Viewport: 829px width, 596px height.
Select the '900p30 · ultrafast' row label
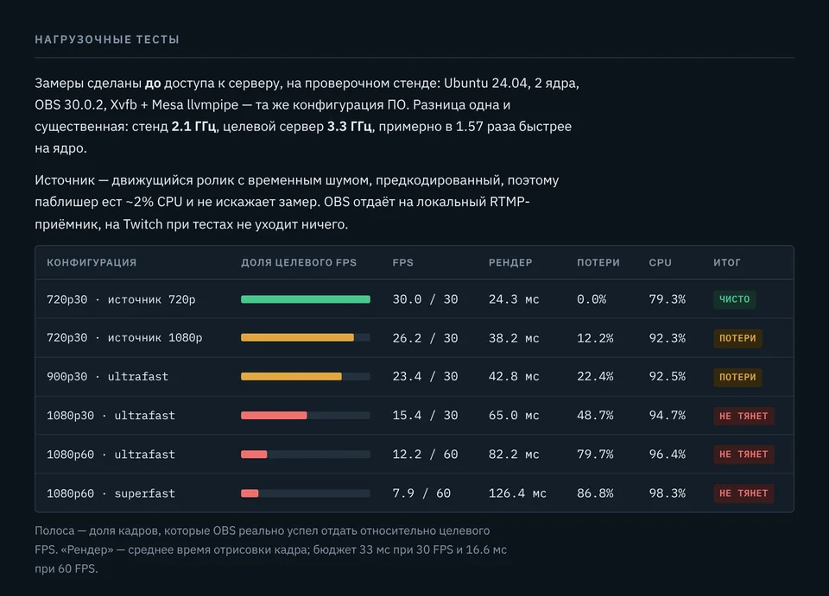(x=107, y=376)
